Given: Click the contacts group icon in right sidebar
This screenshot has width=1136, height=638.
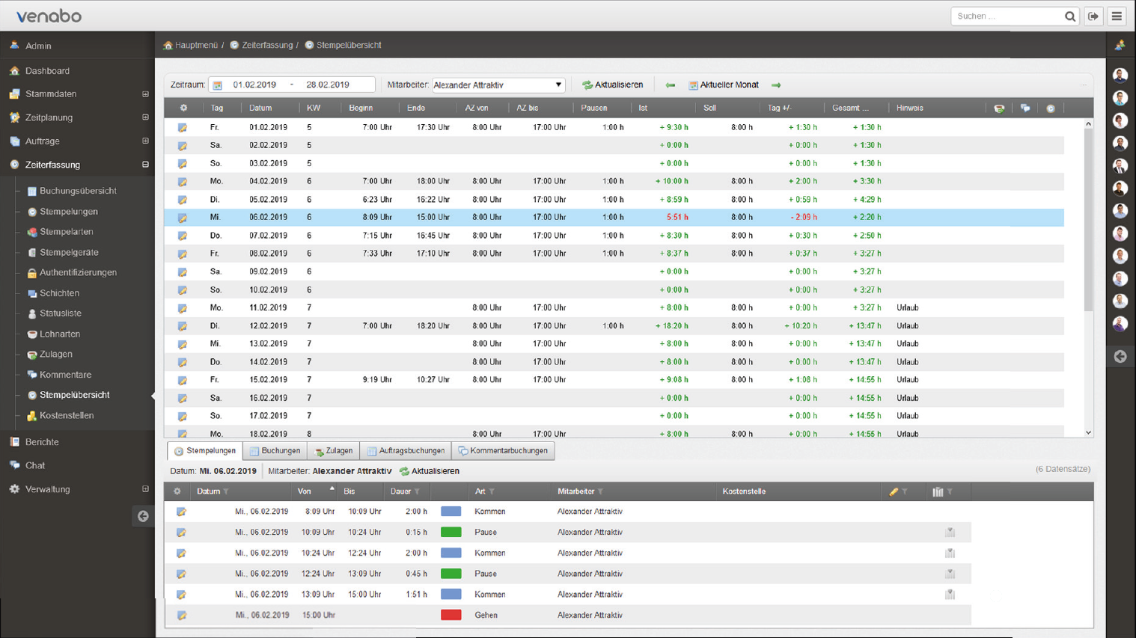Looking at the screenshot, I should [x=1120, y=46].
